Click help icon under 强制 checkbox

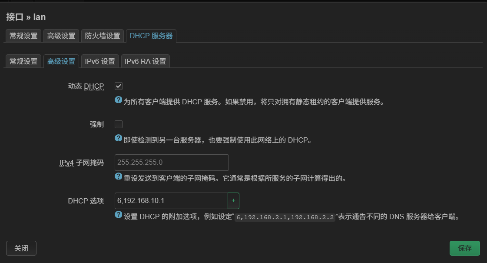tap(118, 138)
